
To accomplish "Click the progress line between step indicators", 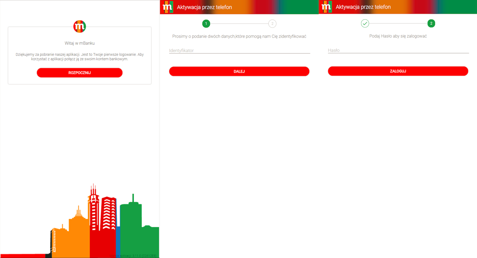I will (x=239, y=23).
